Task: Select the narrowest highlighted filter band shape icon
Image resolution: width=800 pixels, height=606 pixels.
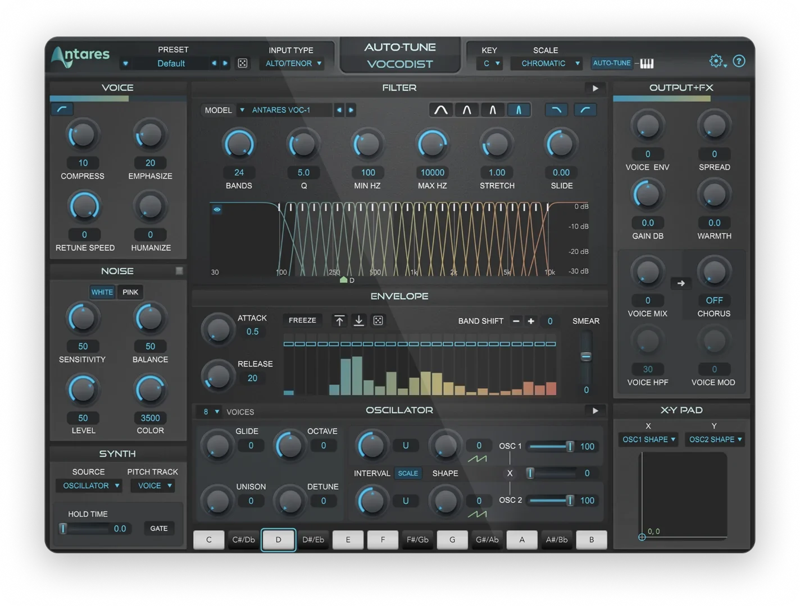Action: click(x=519, y=110)
